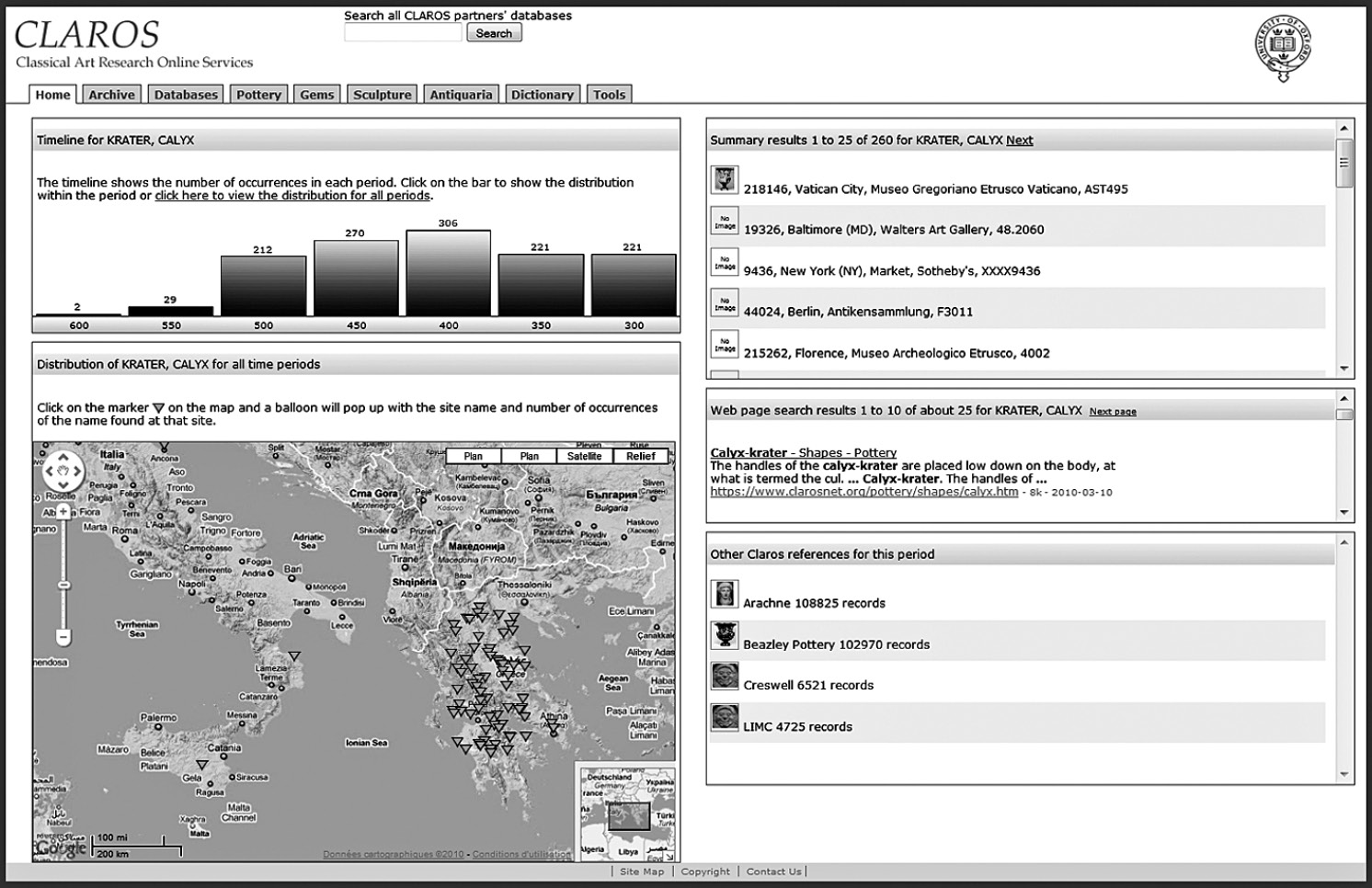Pan the map downward with the arrow control
Viewport: 1372px width, 888px height.
63,486
